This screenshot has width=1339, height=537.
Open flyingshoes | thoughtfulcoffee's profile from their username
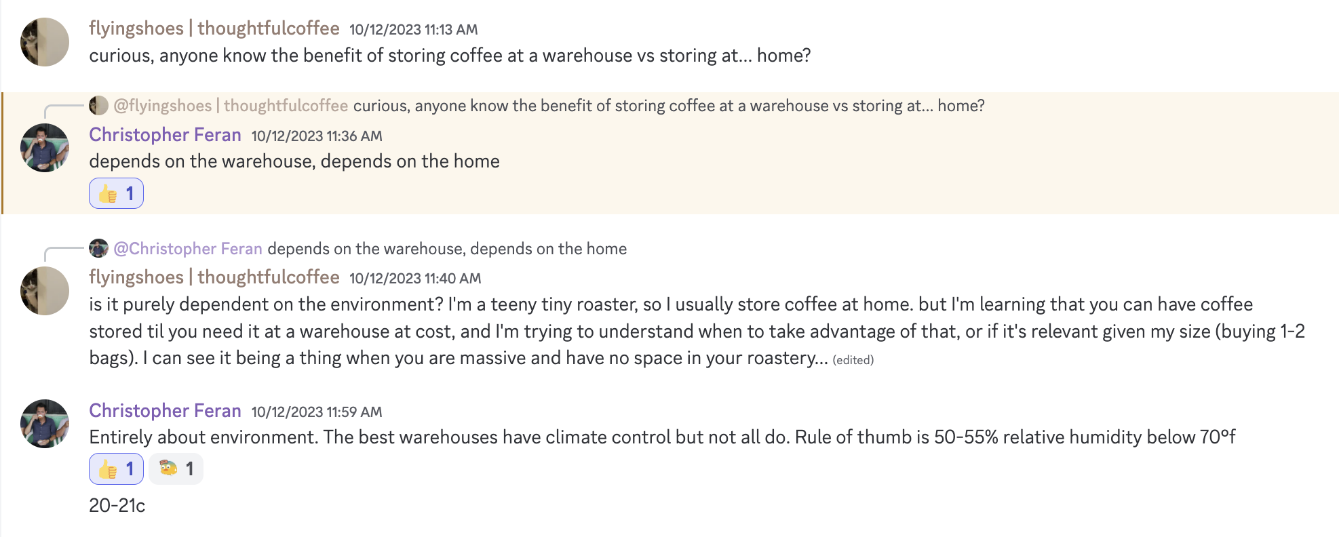point(214,28)
